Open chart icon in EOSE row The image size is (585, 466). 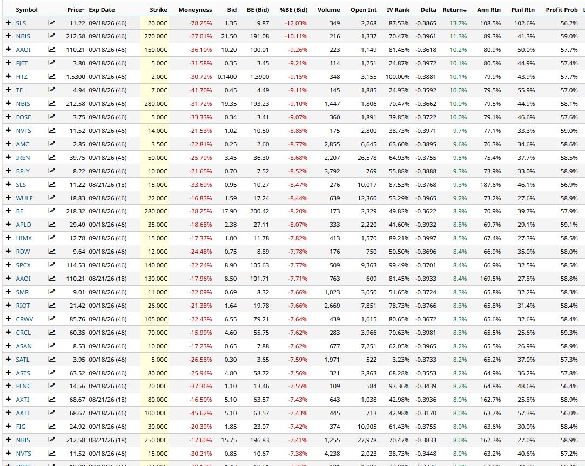pyautogui.click(x=52, y=117)
